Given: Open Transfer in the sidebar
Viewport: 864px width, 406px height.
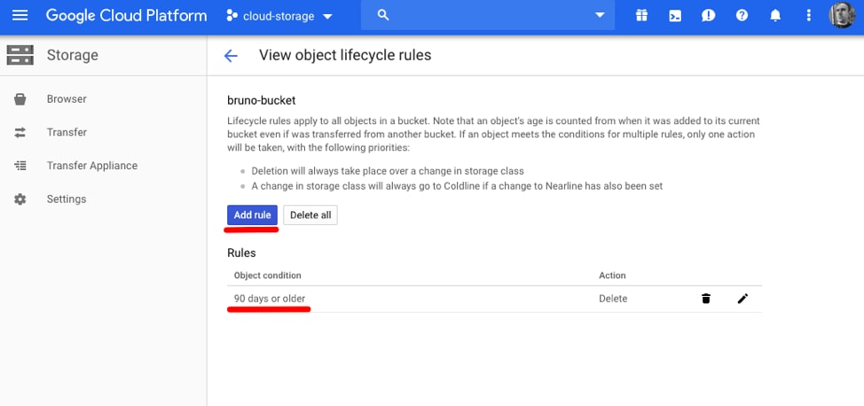Looking at the screenshot, I should coord(67,132).
